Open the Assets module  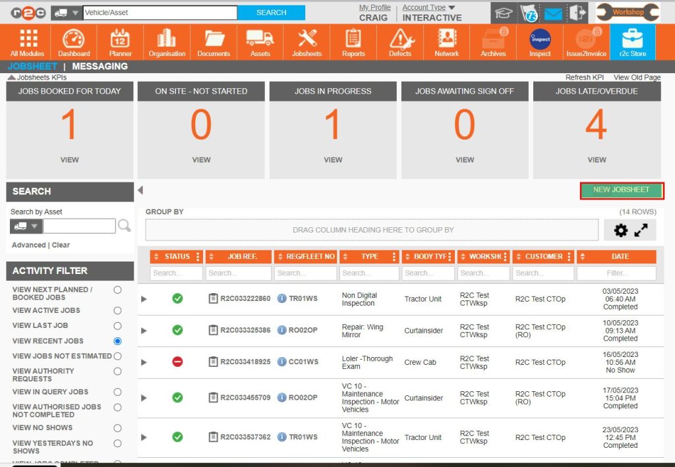click(260, 41)
